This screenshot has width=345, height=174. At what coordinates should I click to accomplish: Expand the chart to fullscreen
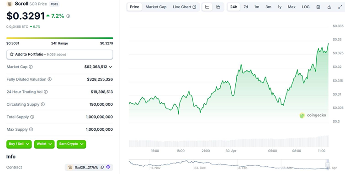[x=340, y=7]
